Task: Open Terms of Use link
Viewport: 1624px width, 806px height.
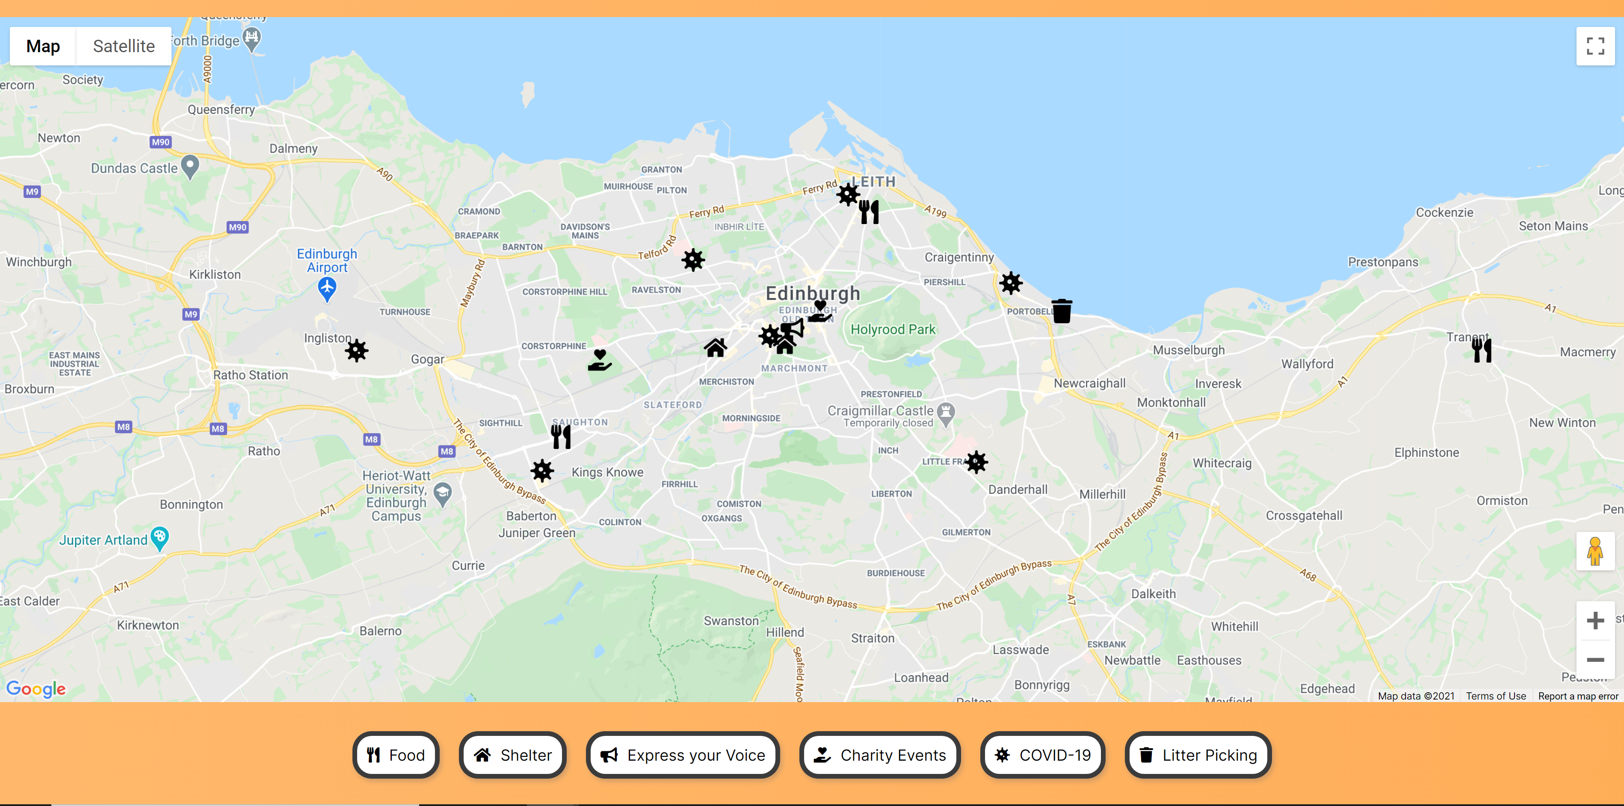Action: pos(1495,696)
